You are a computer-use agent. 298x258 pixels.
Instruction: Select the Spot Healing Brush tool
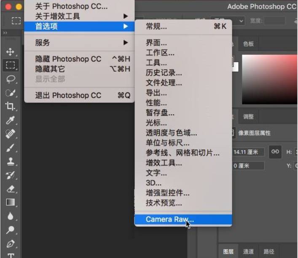pos(11,134)
